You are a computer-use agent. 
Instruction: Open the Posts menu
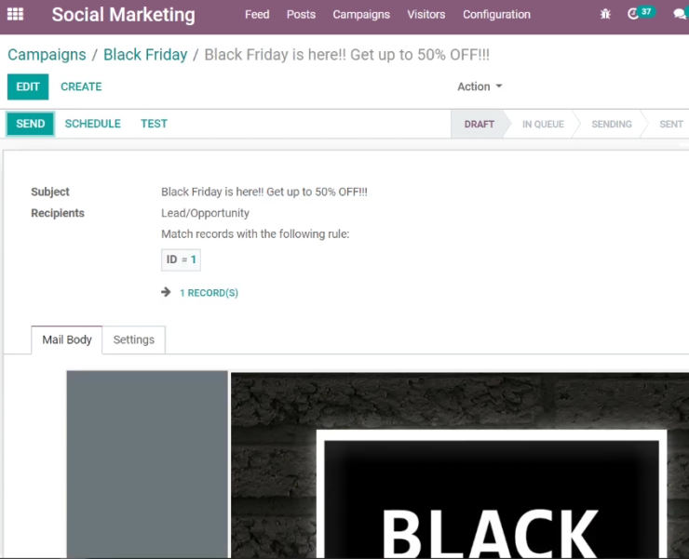[301, 15]
